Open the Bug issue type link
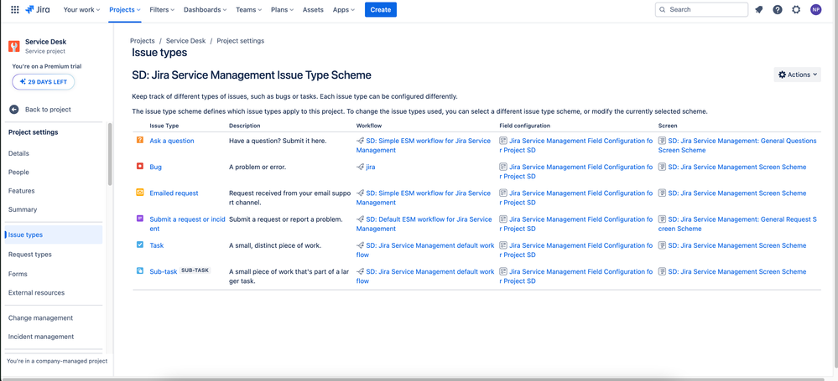Viewport: 838px width, 381px height. 155,167
